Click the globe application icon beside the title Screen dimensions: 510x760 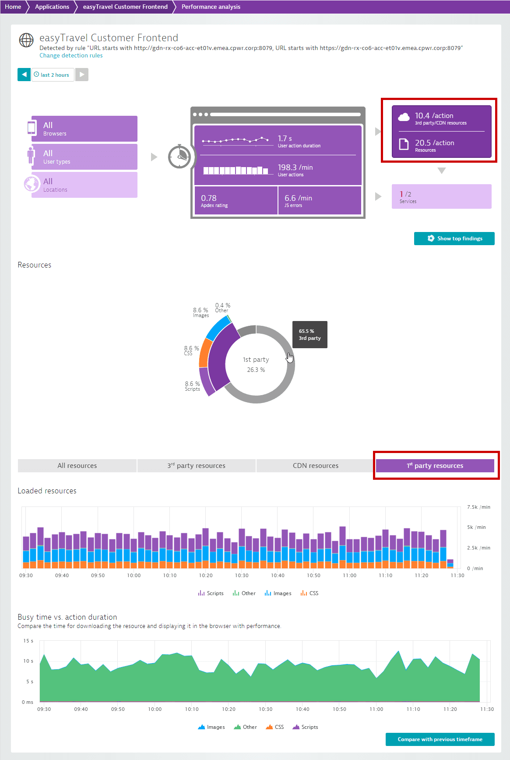pyautogui.click(x=26, y=40)
